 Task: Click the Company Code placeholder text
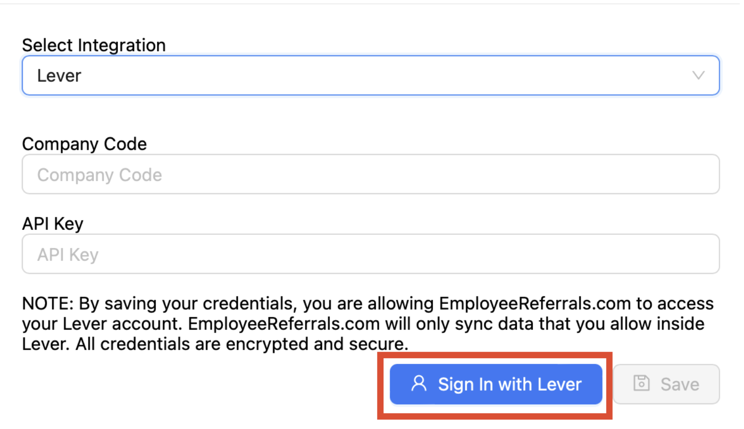click(x=99, y=174)
